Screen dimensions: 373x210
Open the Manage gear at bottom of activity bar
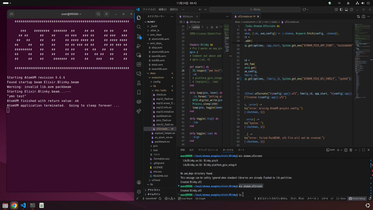(x=139, y=192)
